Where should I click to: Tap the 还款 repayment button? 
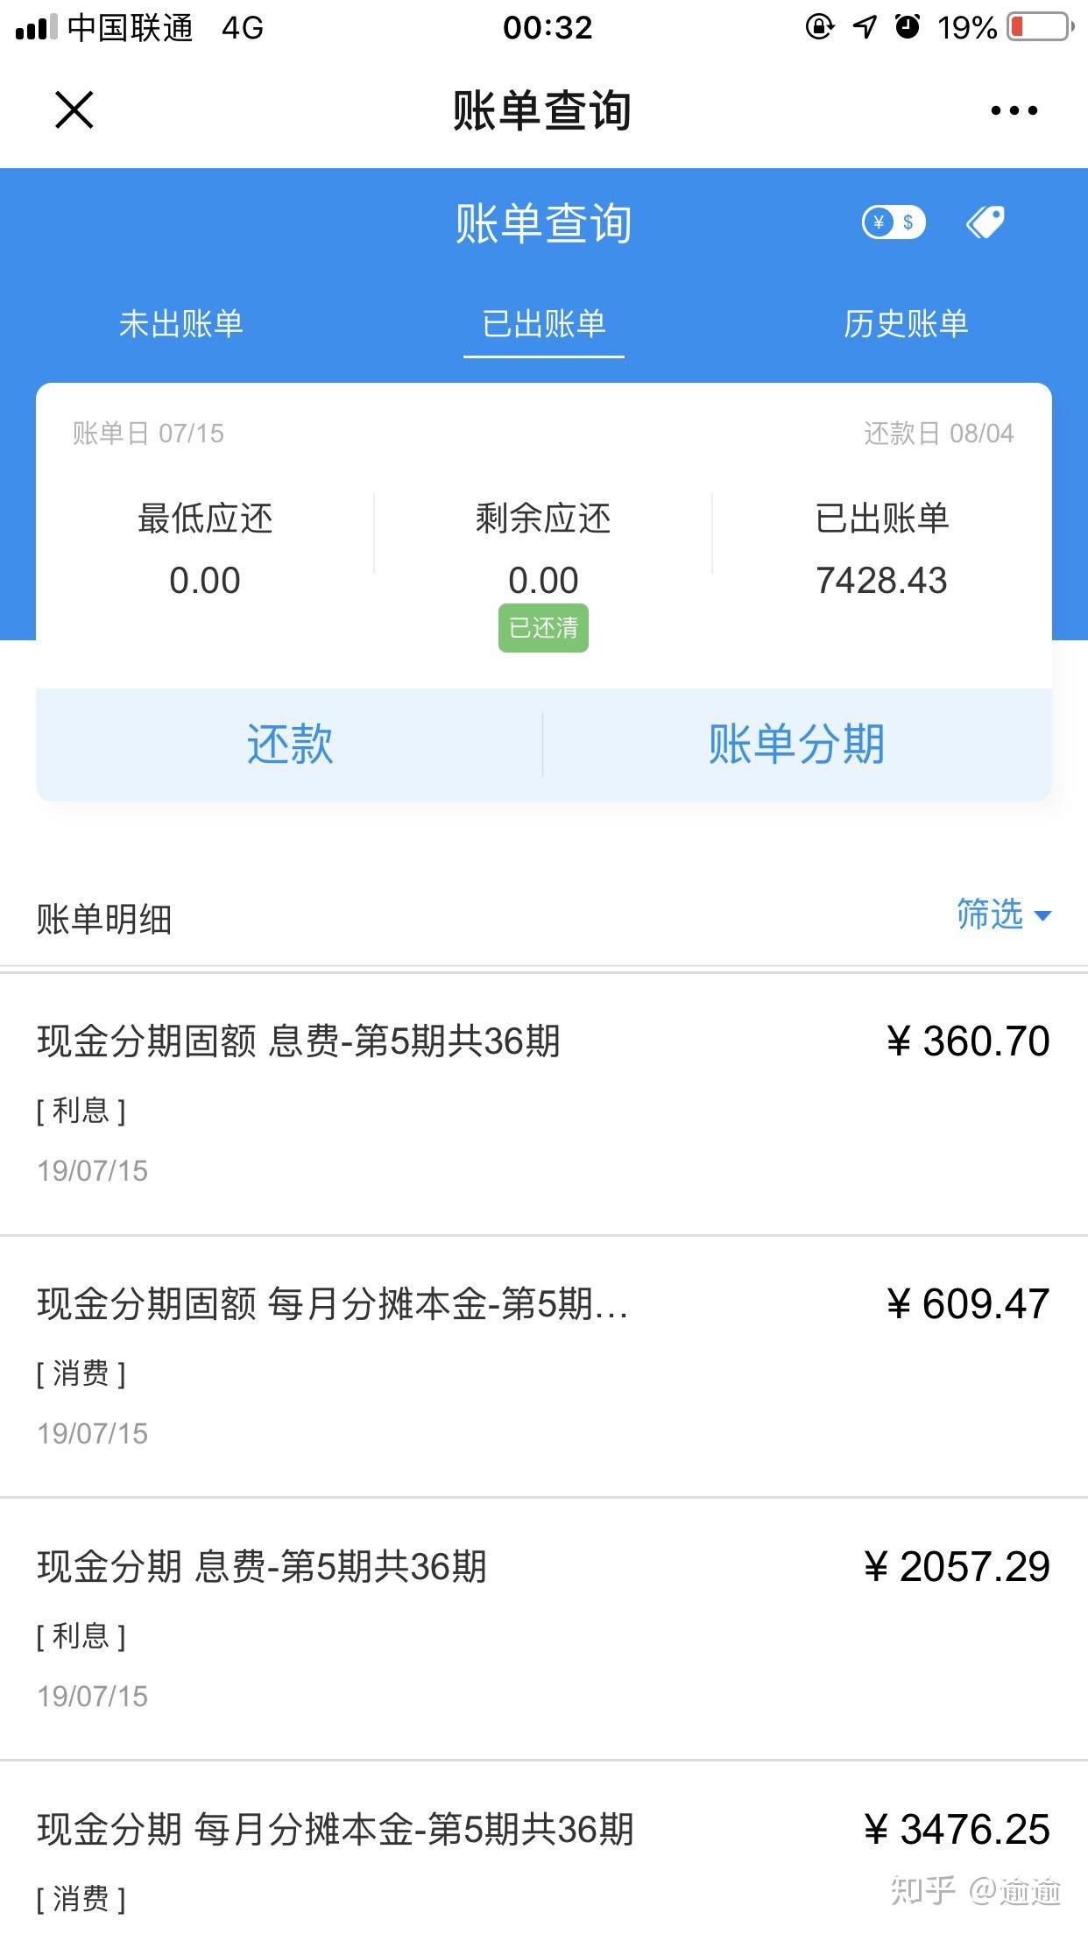pos(290,745)
